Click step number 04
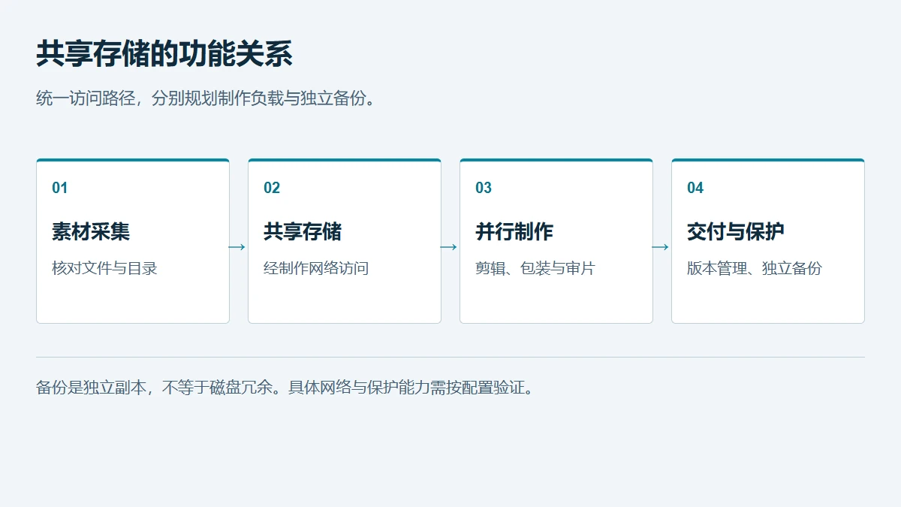Screen dimensions: 901x507 pyautogui.click(x=695, y=188)
